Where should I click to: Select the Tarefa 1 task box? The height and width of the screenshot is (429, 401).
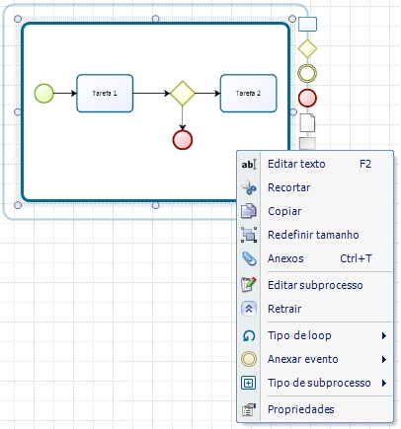coord(105,94)
